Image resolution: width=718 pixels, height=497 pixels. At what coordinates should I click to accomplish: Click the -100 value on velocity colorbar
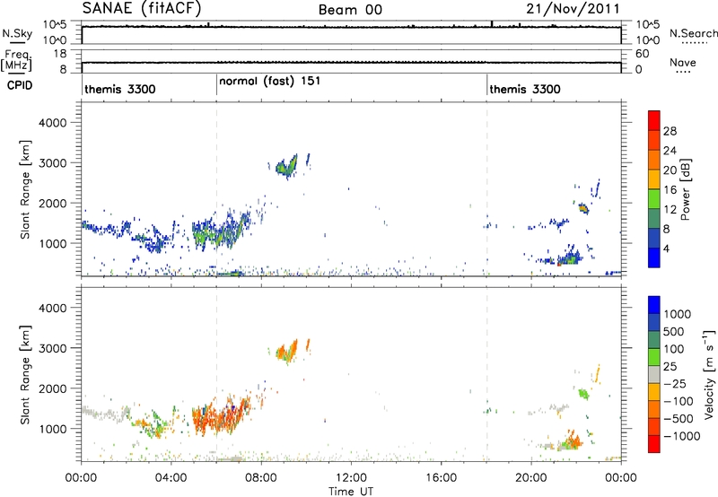(679, 401)
